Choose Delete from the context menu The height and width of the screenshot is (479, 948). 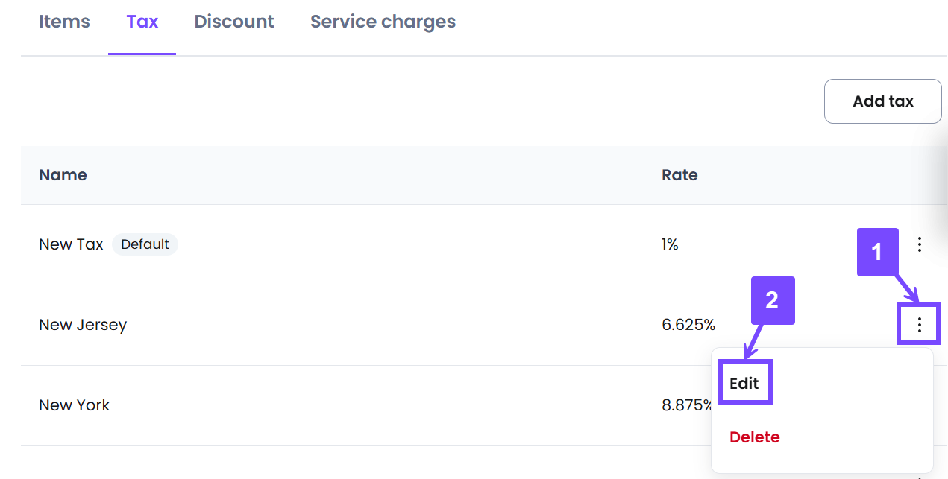pyautogui.click(x=755, y=437)
